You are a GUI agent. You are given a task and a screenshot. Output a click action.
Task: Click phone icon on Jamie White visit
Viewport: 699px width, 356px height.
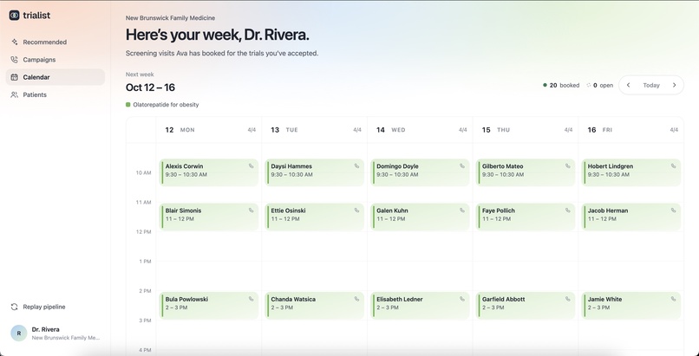click(673, 299)
